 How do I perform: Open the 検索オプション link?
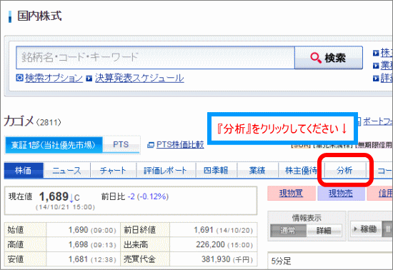(x=54, y=78)
